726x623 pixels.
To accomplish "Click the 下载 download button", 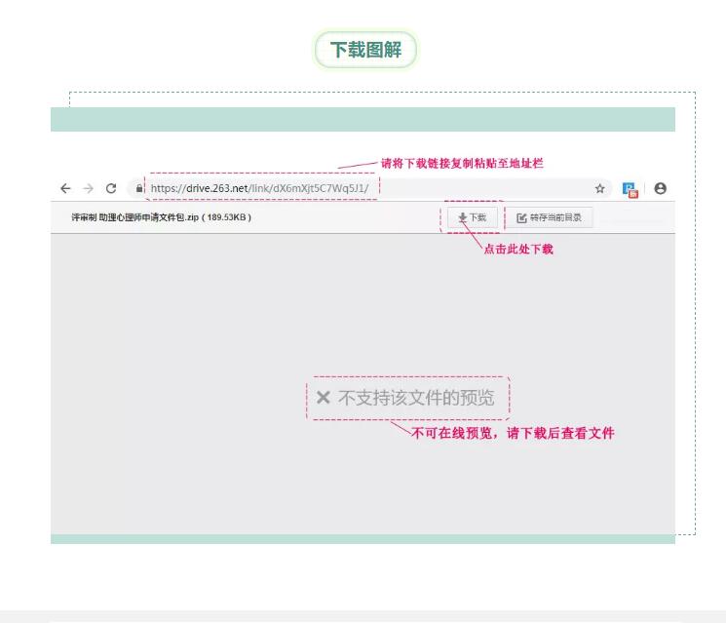I will 473,217.
